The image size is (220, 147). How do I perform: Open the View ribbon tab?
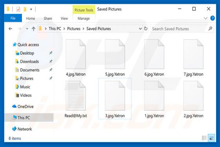click(x=64, y=18)
